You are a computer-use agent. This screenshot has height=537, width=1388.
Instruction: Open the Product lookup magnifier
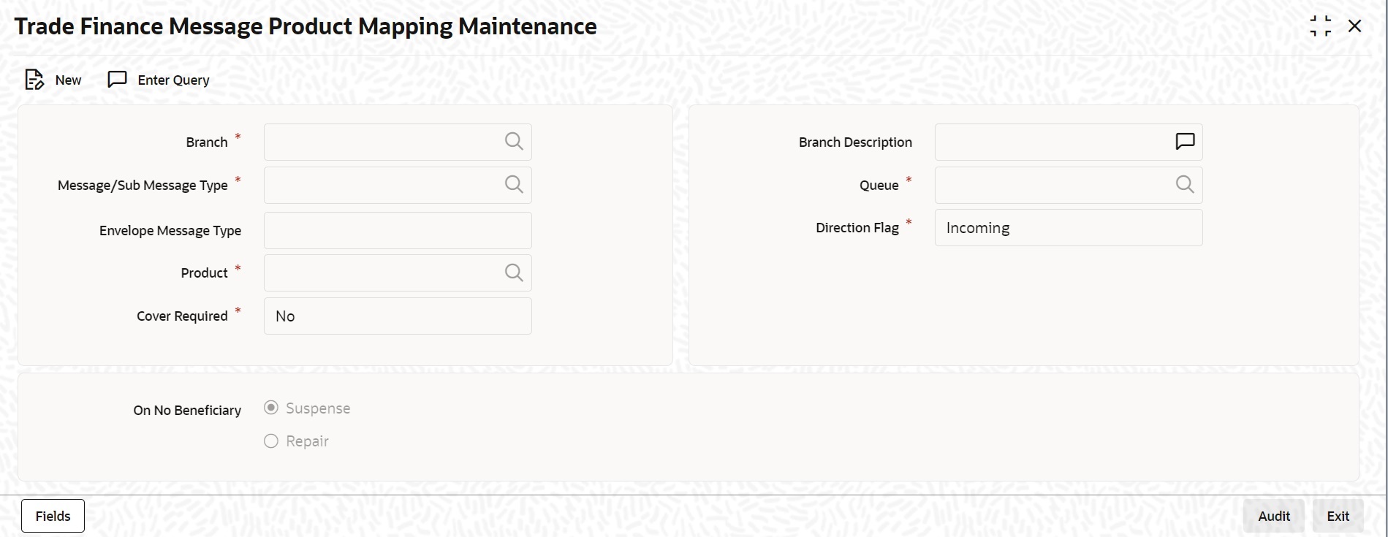pos(514,273)
